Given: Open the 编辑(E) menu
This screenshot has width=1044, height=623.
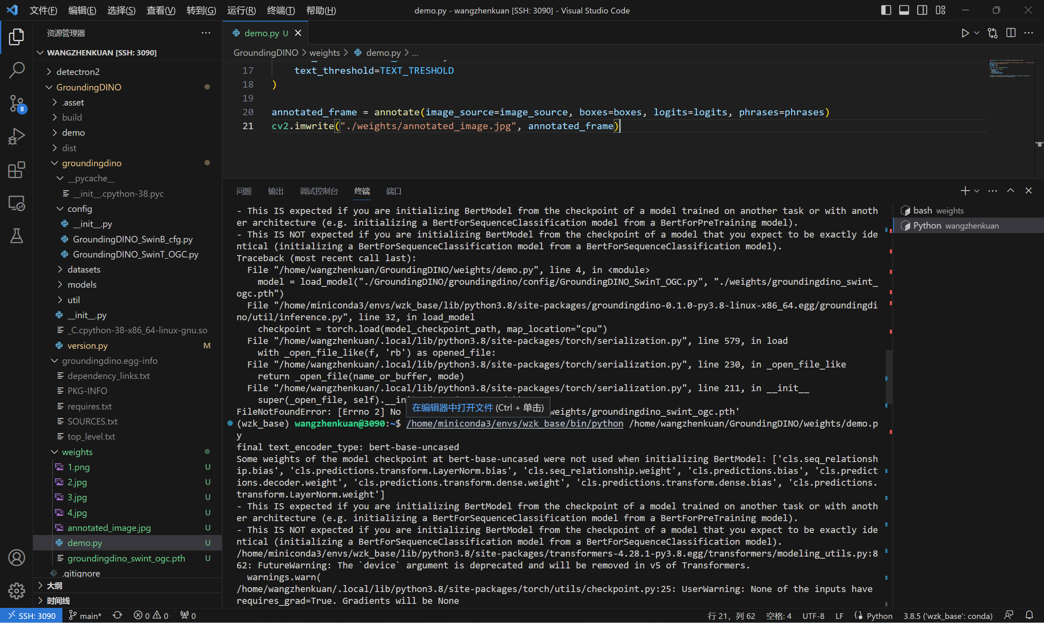Looking at the screenshot, I should pyautogui.click(x=82, y=10).
